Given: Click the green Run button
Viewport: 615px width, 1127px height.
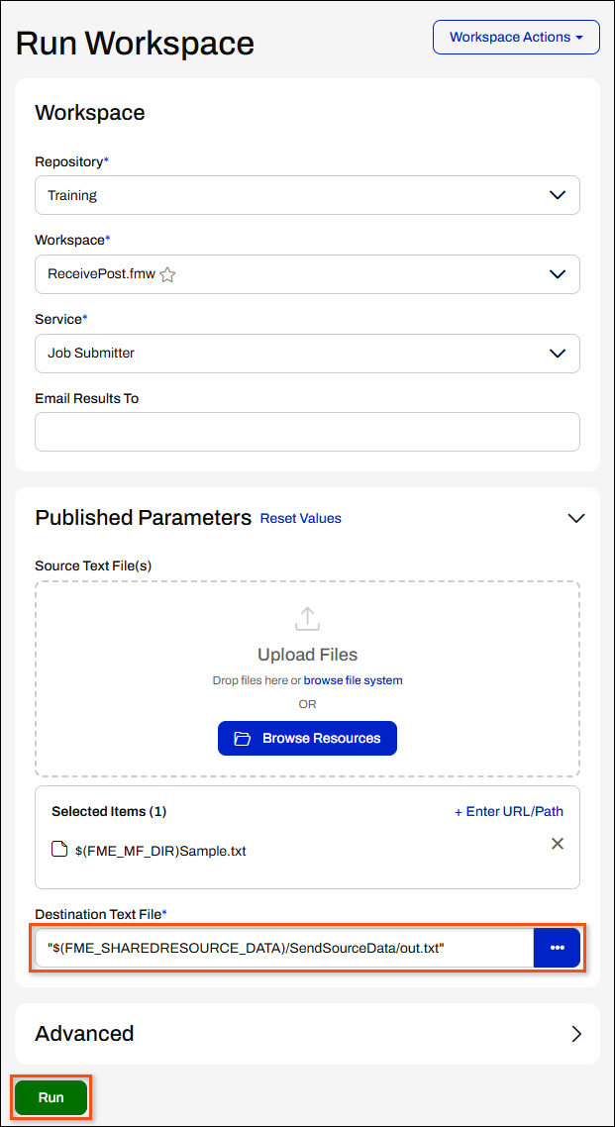Looking at the screenshot, I should point(51,1097).
